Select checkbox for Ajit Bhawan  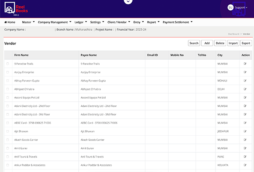click(x=8, y=131)
